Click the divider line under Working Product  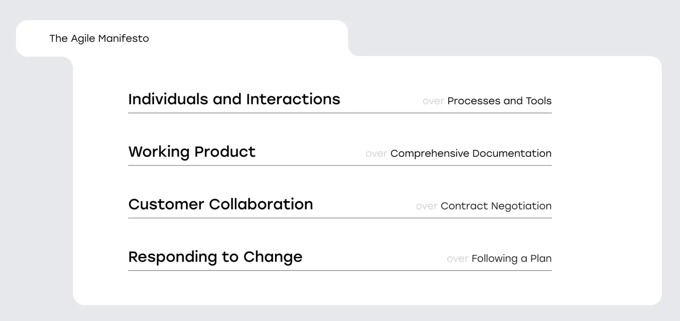[x=340, y=165]
